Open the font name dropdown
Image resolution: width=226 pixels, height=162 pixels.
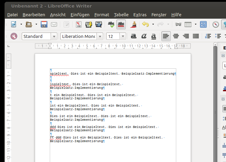tap(100, 36)
